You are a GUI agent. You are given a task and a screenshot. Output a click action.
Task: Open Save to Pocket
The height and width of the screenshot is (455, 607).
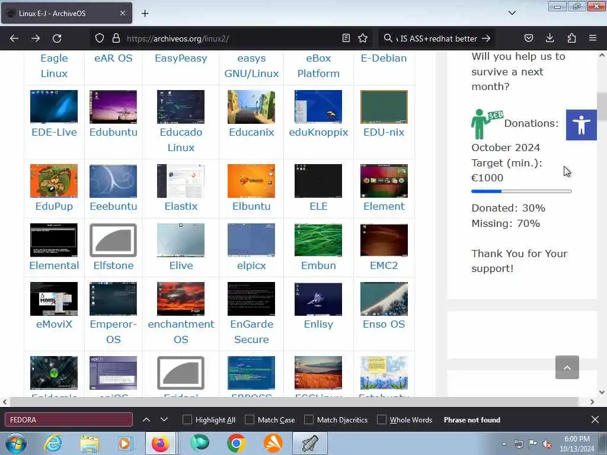coord(528,38)
